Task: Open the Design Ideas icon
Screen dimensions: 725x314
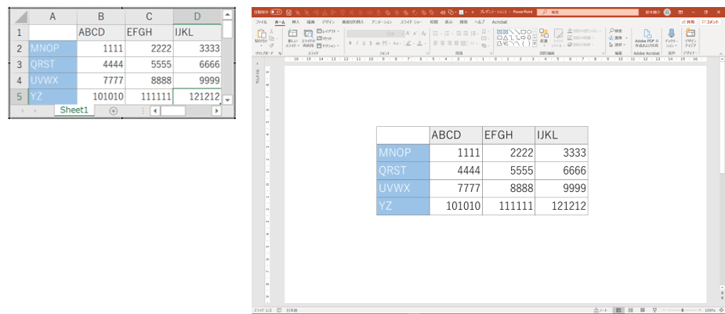Action: click(690, 34)
